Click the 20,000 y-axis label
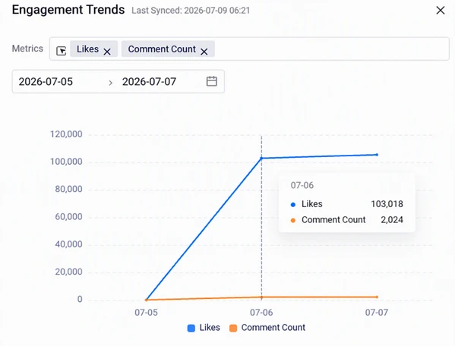The width and height of the screenshot is (455, 346). pos(69,272)
